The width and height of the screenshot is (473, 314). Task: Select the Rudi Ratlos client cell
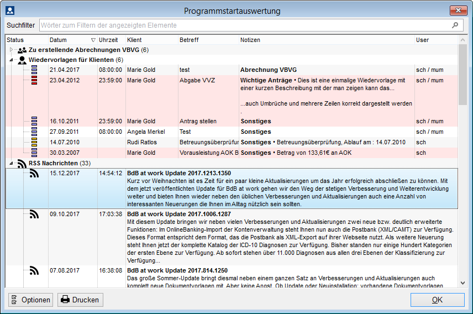142,142
